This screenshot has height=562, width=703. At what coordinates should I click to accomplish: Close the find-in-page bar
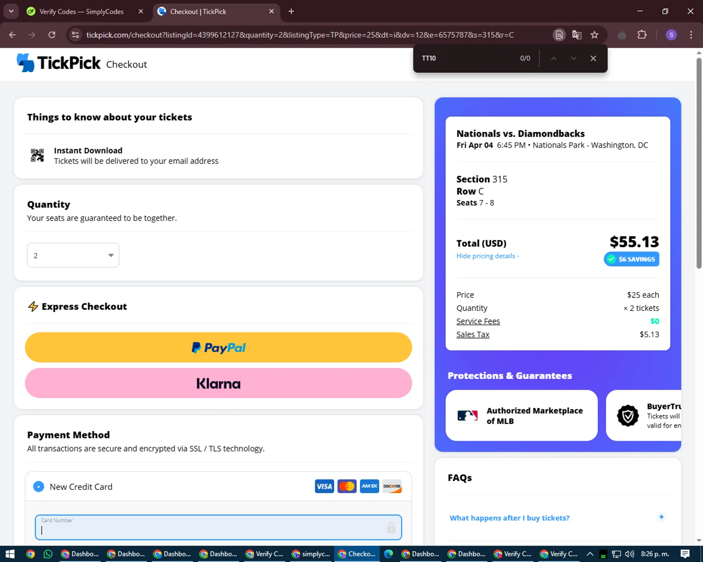click(x=593, y=58)
